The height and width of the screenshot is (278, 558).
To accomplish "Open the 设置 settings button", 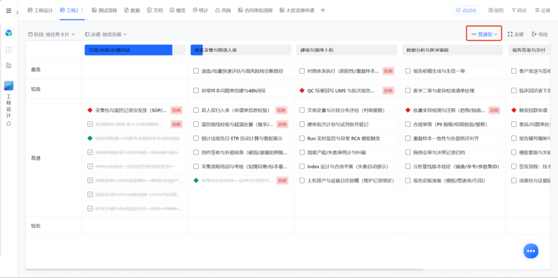I will coord(542,10).
